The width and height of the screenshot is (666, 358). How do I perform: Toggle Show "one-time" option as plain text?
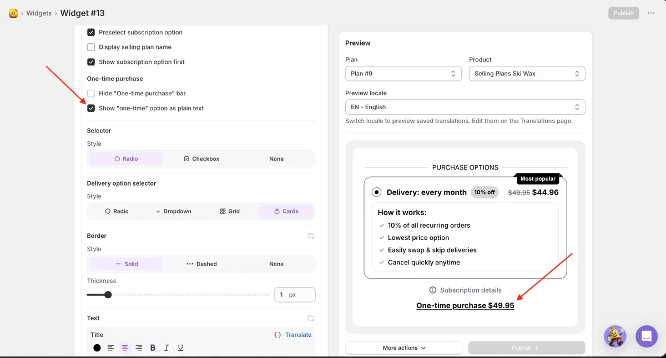91,108
